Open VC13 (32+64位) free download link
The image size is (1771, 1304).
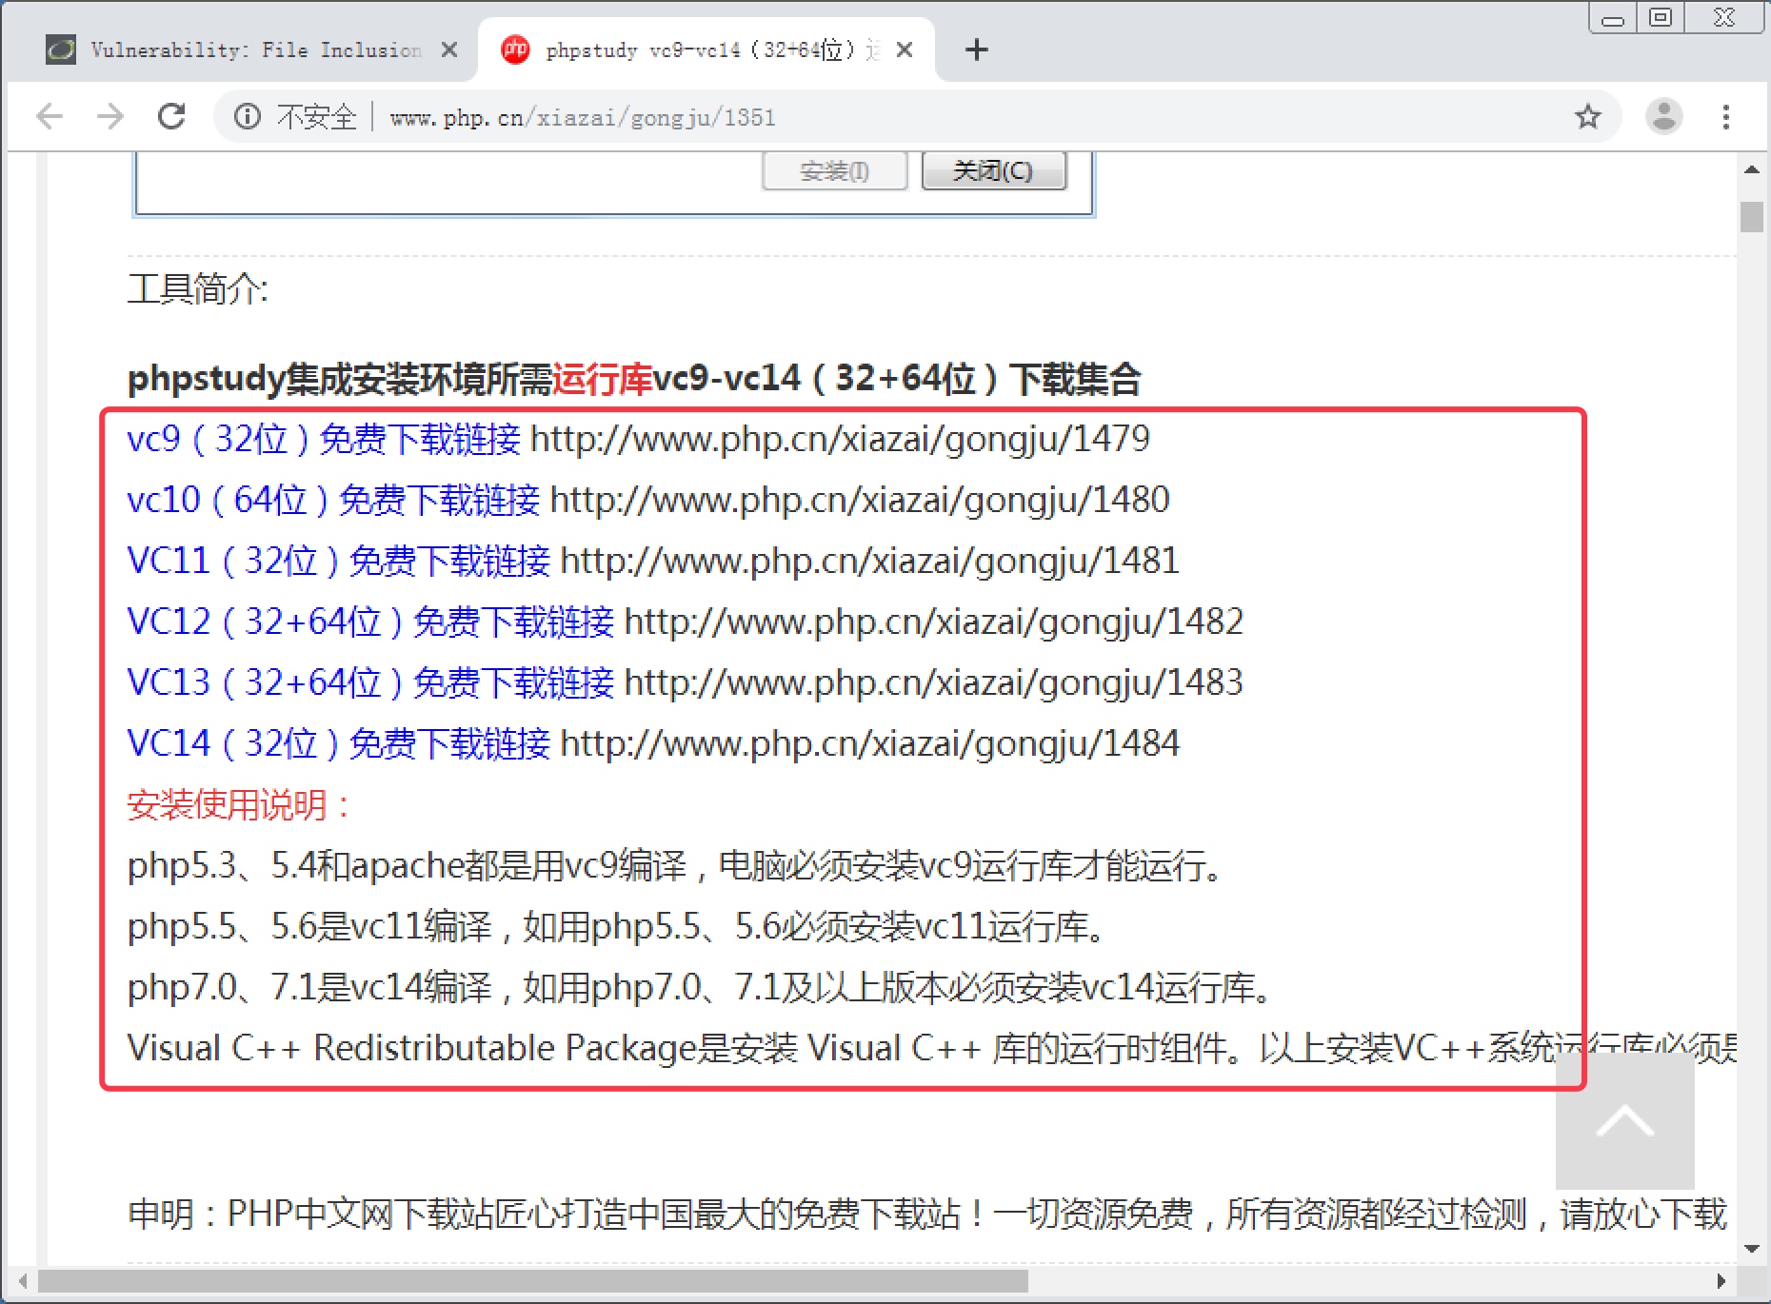[370, 682]
